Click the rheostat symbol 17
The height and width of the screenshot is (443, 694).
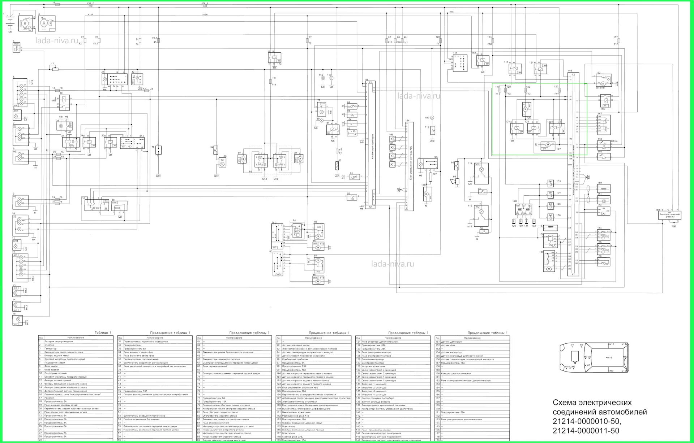pyautogui.click(x=55, y=69)
